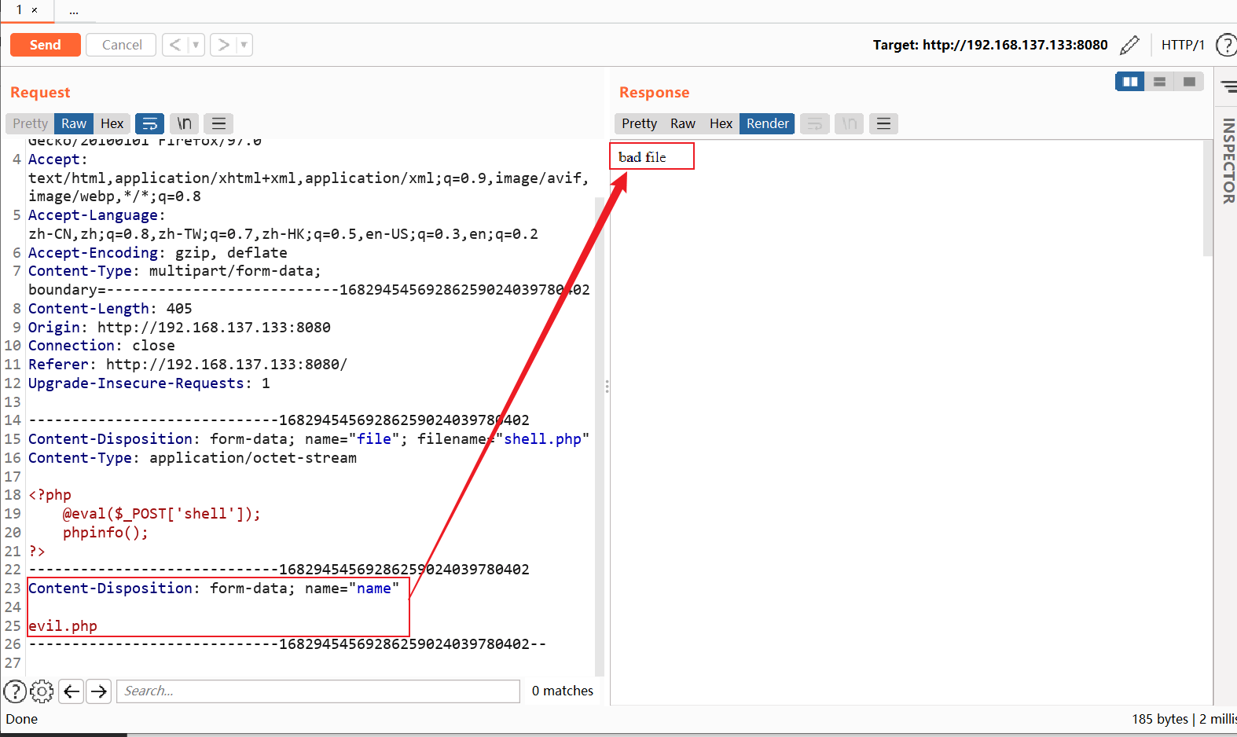Screen dimensions: 1237x737
Task: Click the shell.php filename value
Action: [542, 439]
